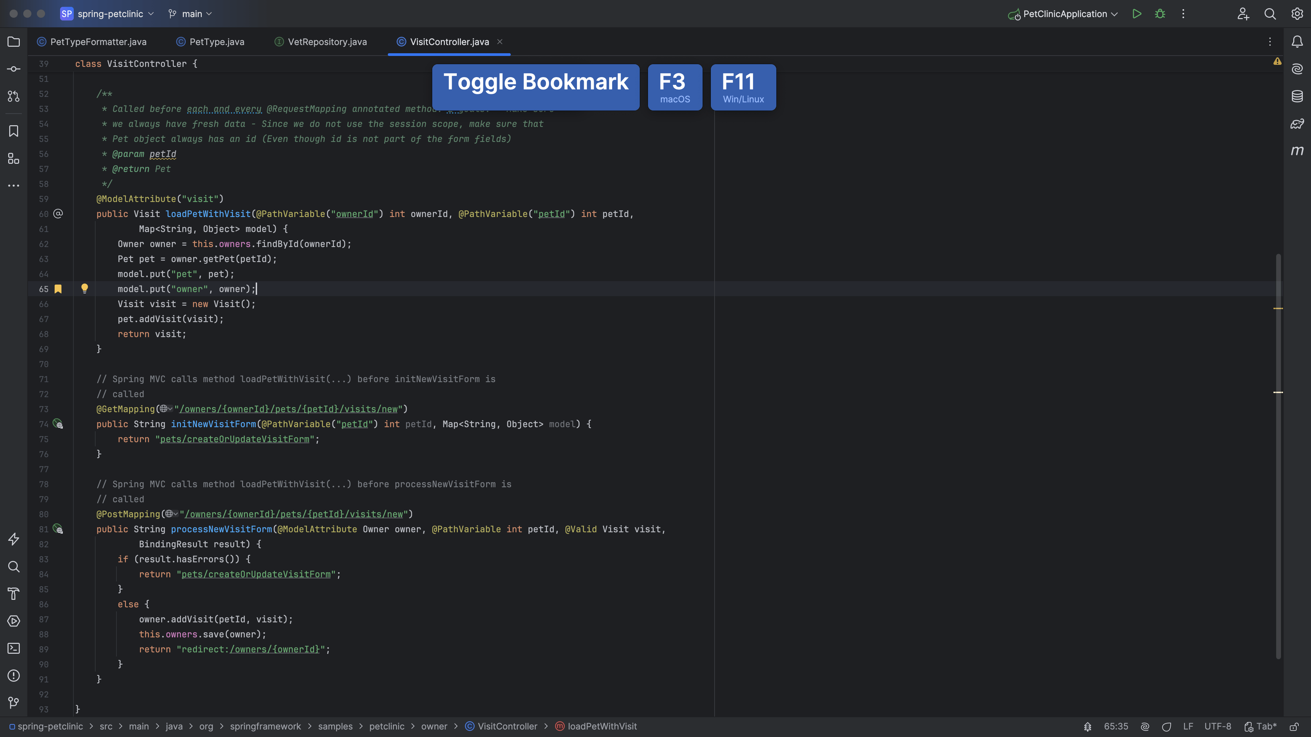
Task: Click the UTF-8 encoding in status bar
Action: click(1217, 726)
